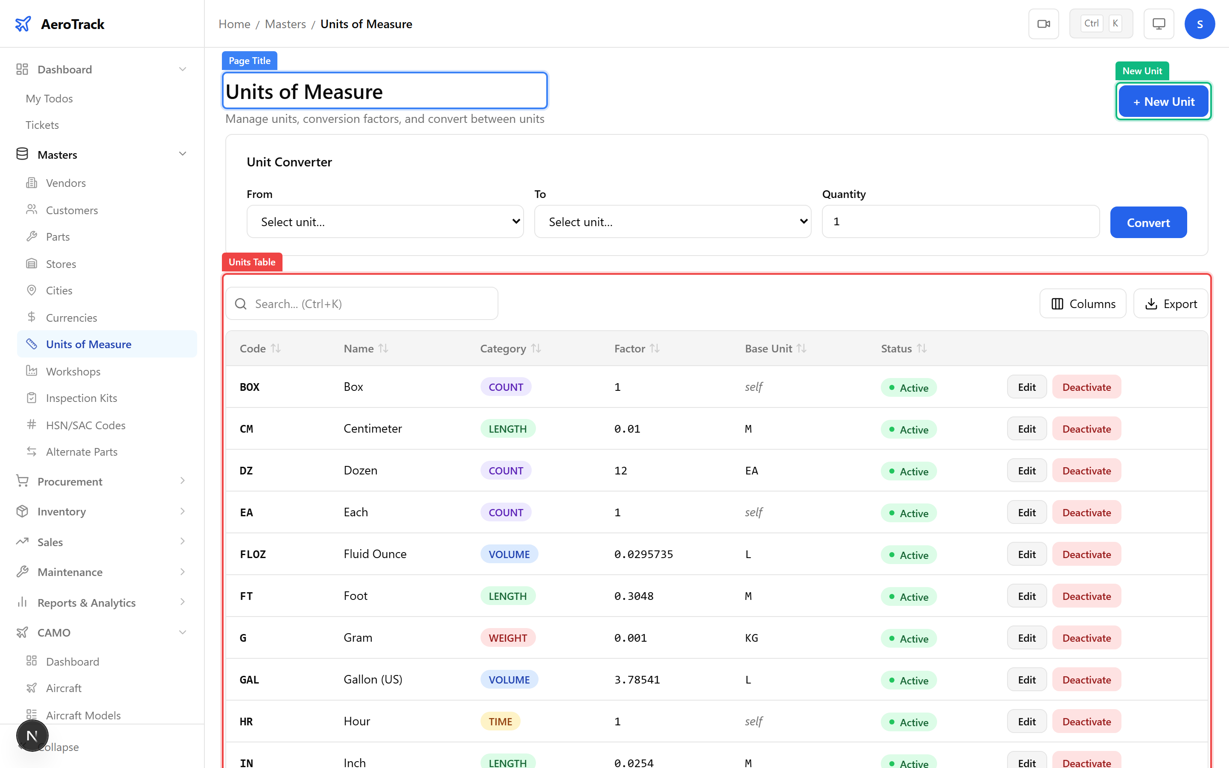
Task: Click the monitor display icon top right
Action: (x=1158, y=23)
